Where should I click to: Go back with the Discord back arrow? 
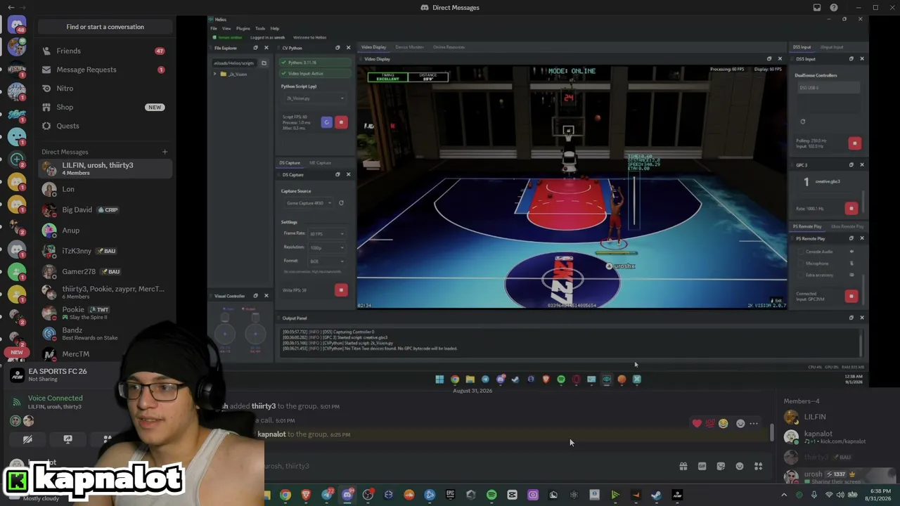(x=11, y=8)
